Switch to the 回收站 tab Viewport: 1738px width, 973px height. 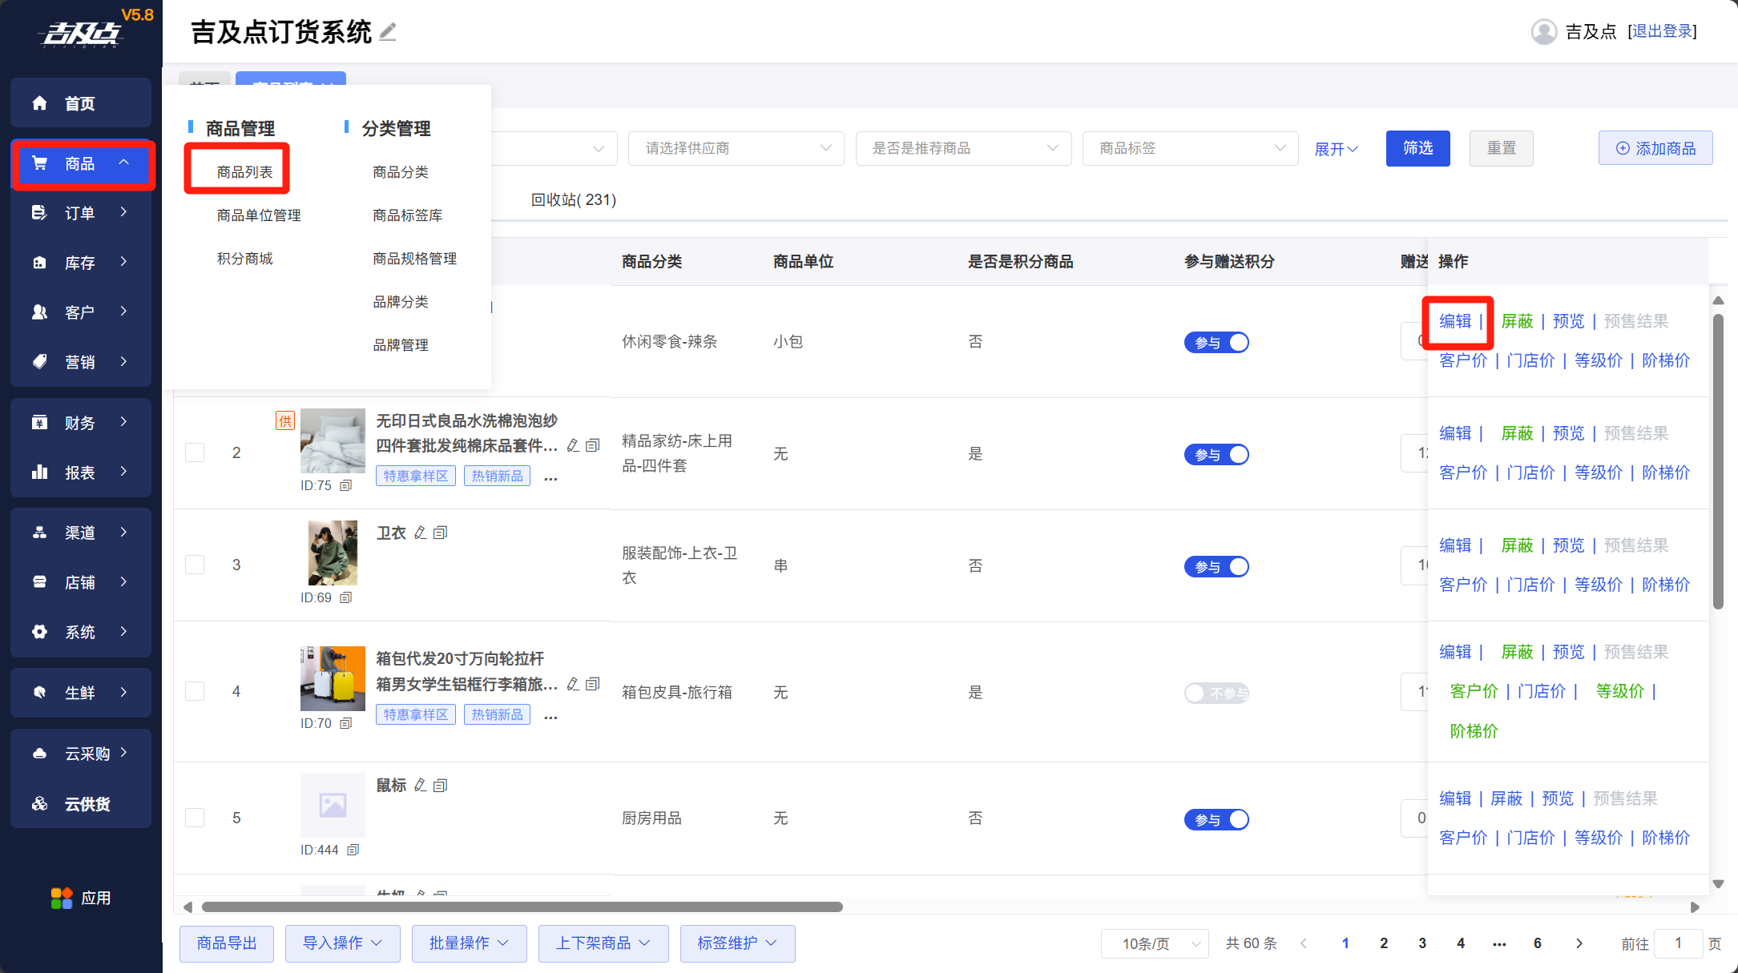pyautogui.click(x=573, y=199)
